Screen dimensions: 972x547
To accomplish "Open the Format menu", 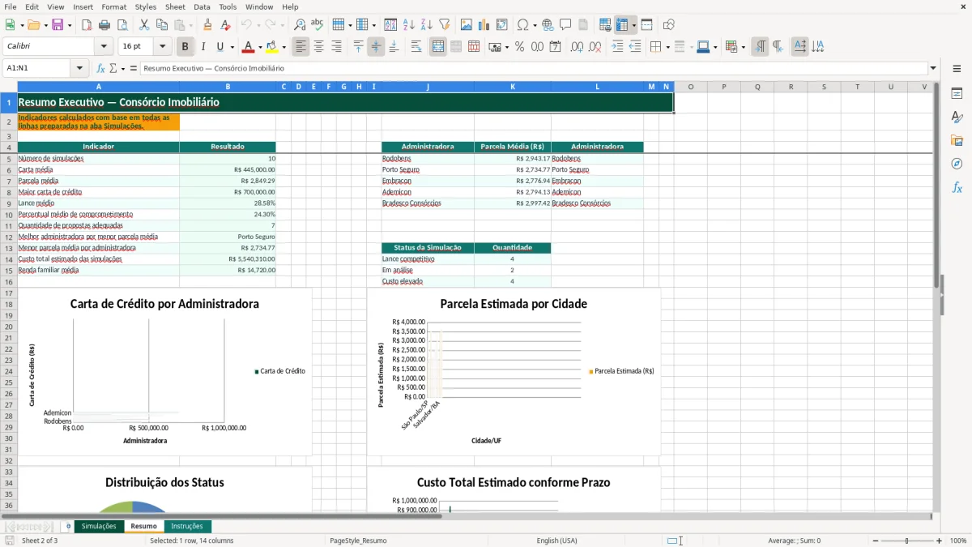I will 113,6.
